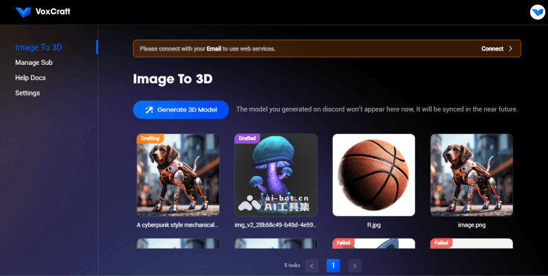Click the Connect arrow chevron
Image resolution: width=548 pixels, height=276 pixels.
coord(510,49)
